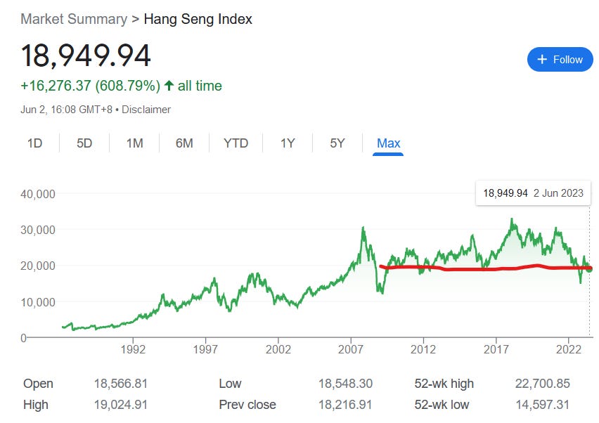The height and width of the screenshot is (423, 599).
Task: Click the 20,000 y-axis label
Action: tap(38, 266)
